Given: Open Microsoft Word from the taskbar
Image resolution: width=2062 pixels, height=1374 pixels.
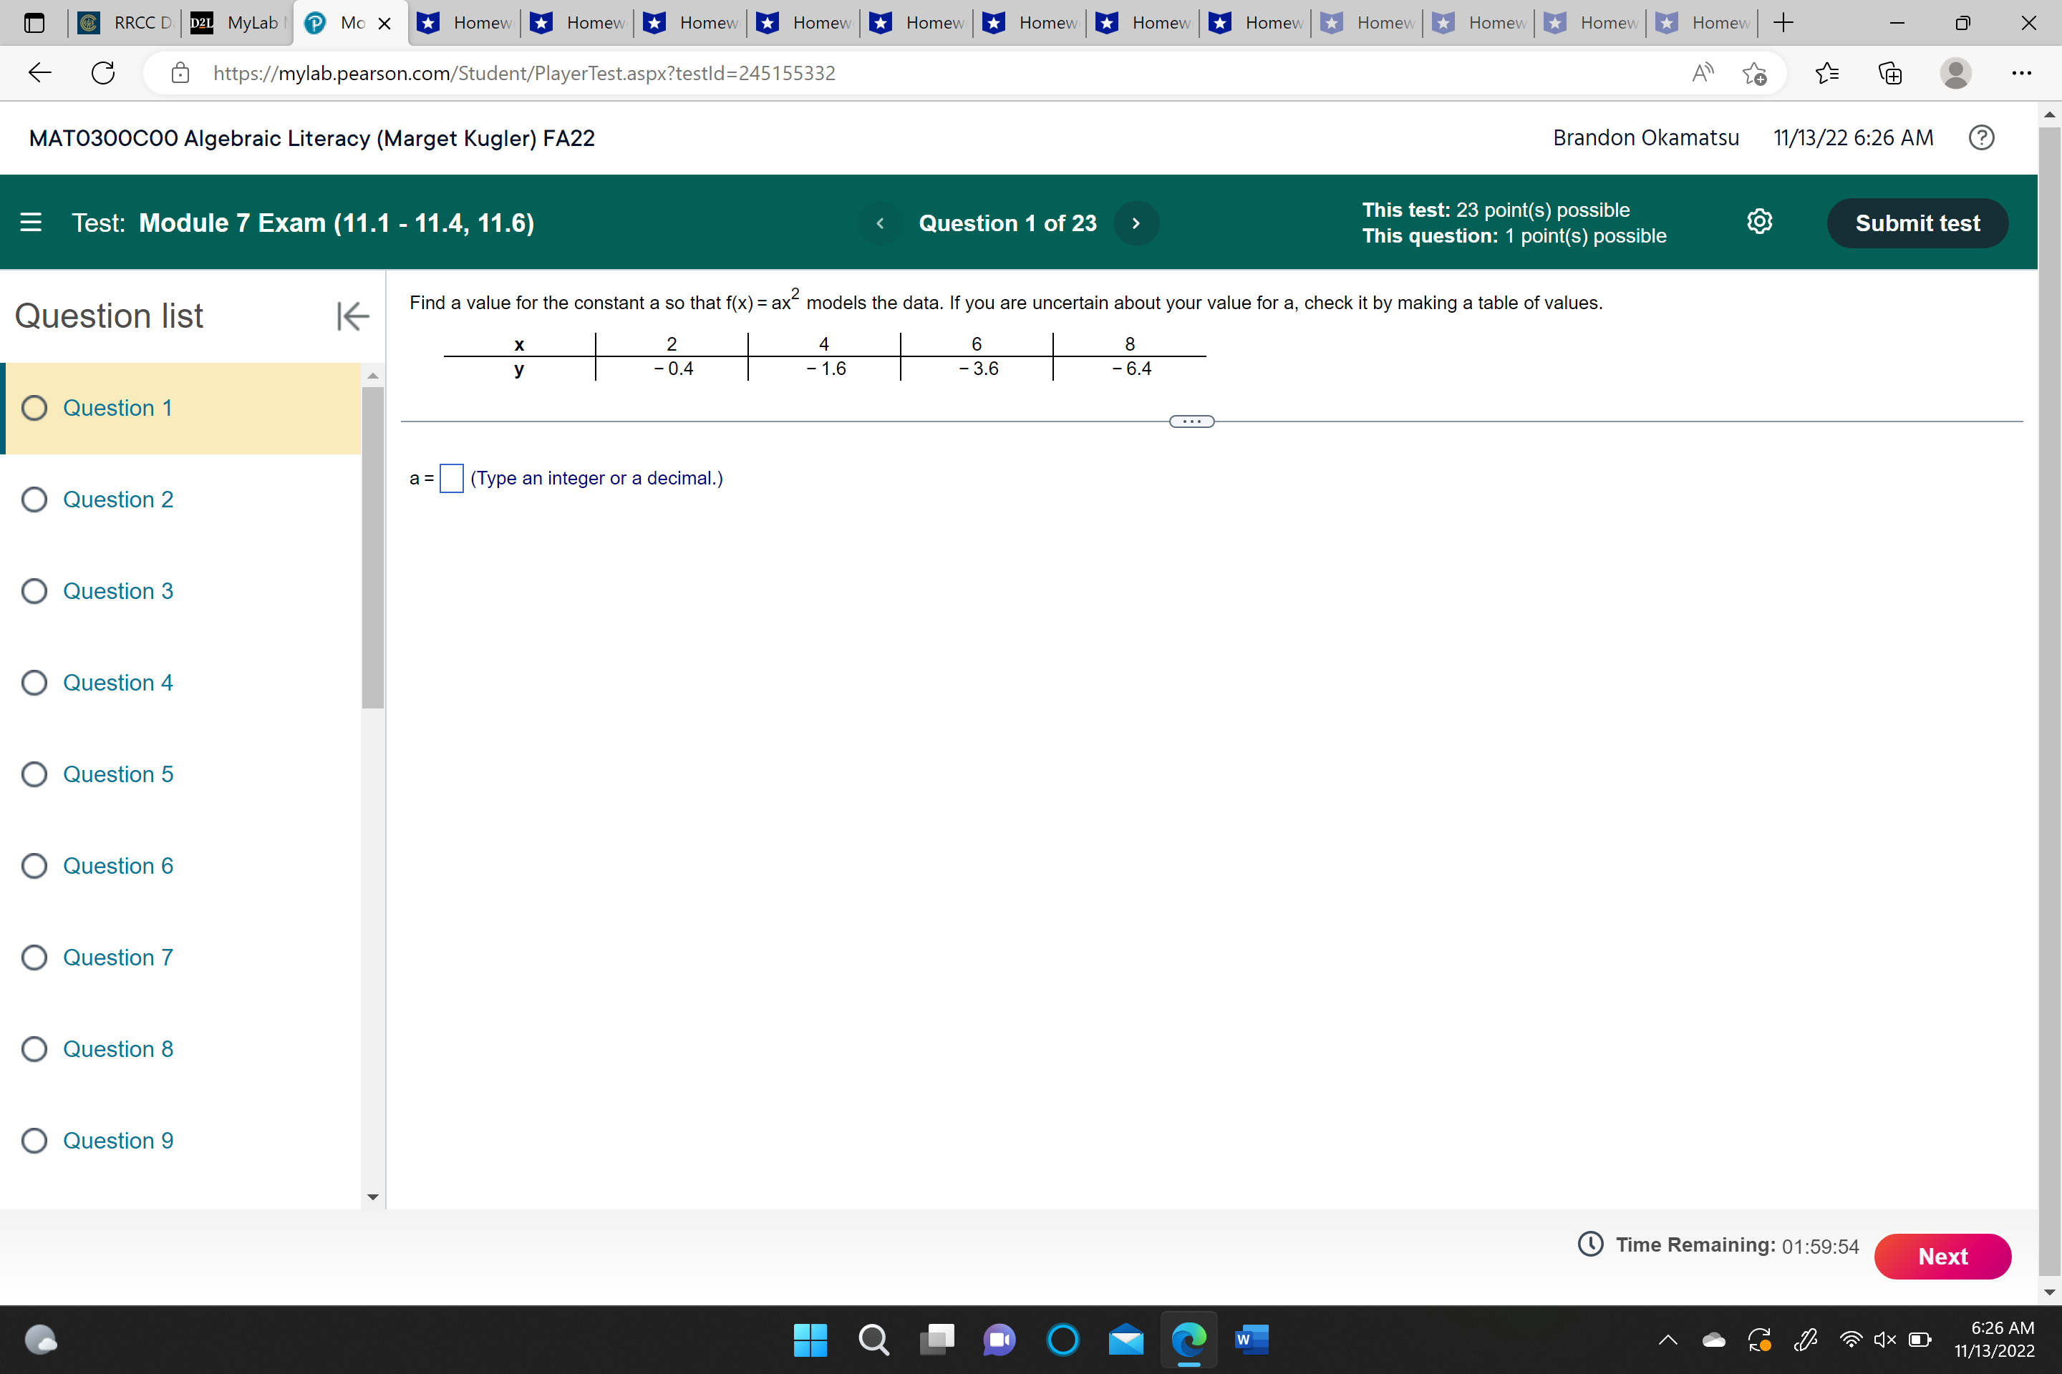Looking at the screenshot, I should (1252, 1340).
